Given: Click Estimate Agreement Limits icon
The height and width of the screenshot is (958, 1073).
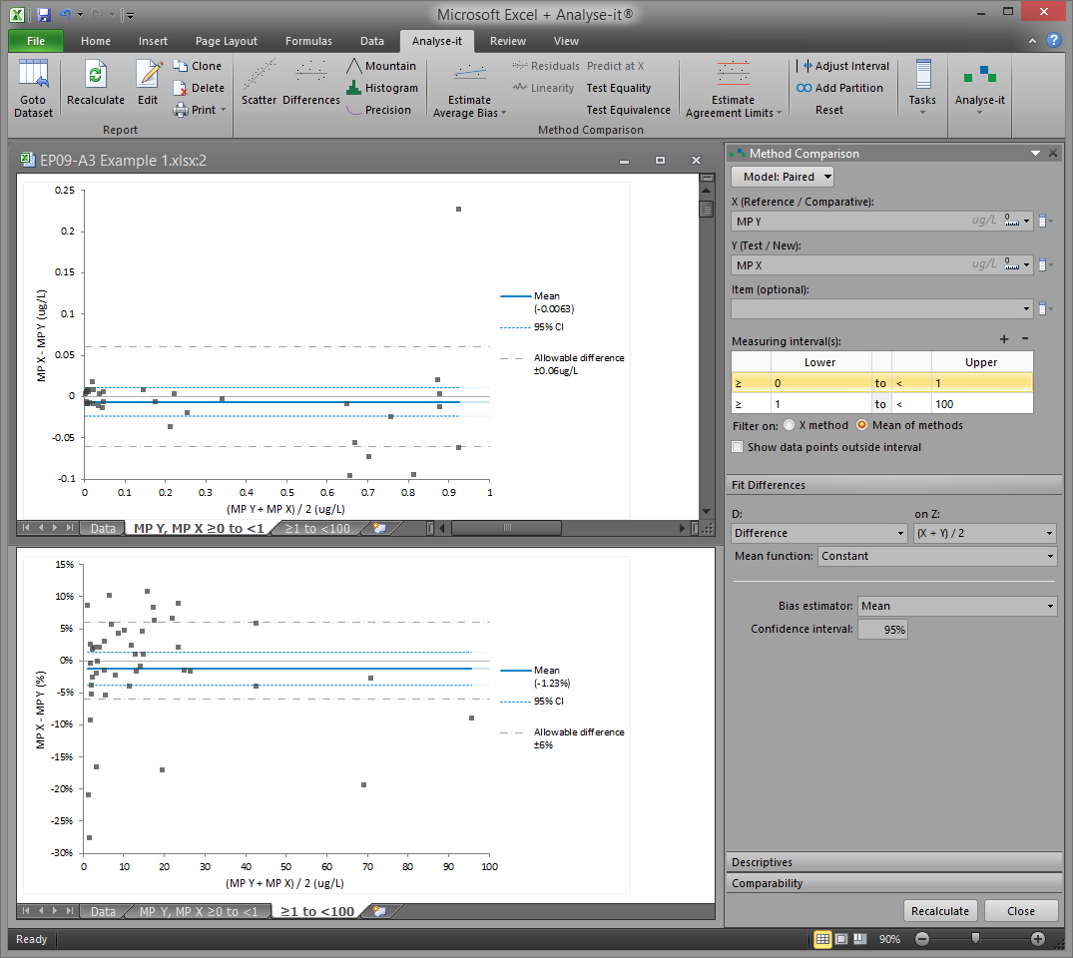Looking at the screenshot, I should coord(733,72).
